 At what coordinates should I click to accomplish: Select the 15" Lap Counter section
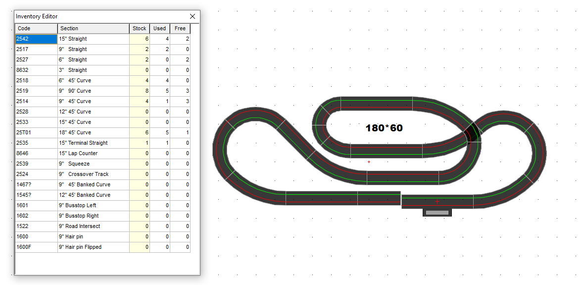pyautogui.click(x=94, y=154)
